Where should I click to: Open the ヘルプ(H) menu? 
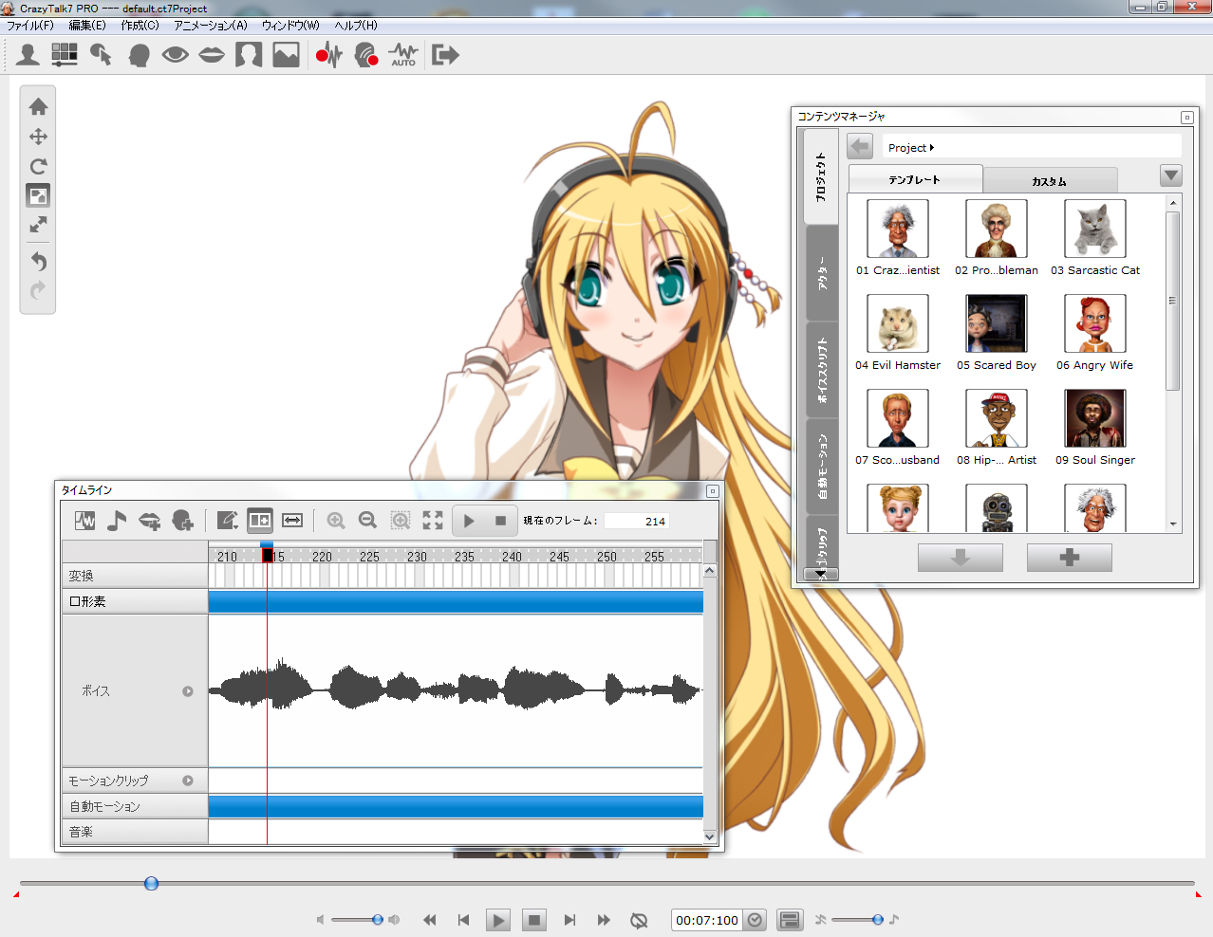tap(356, 26)
